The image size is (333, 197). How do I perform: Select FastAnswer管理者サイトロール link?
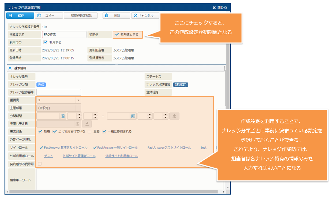65,148
